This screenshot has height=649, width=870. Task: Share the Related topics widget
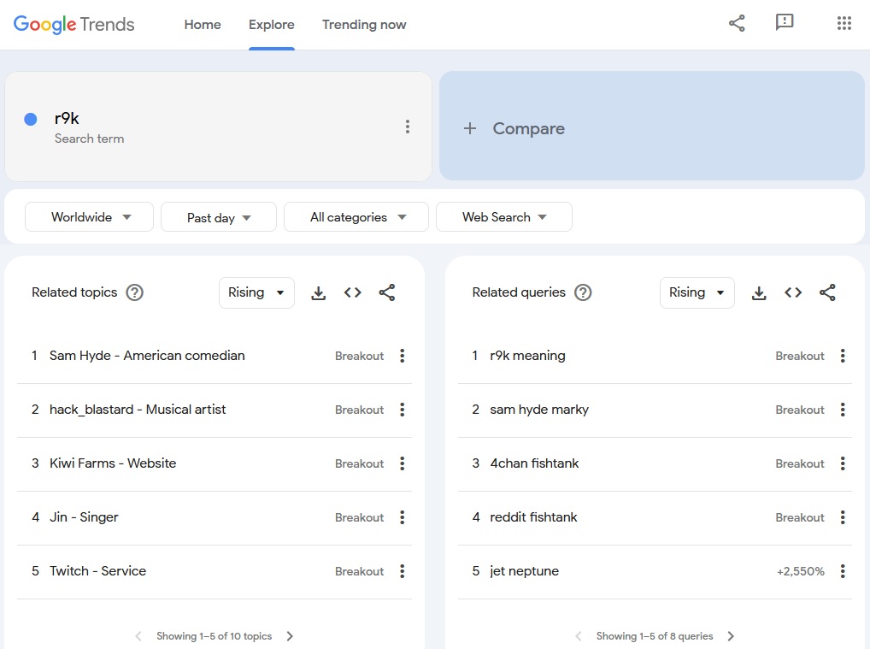[x=387, y=292]
